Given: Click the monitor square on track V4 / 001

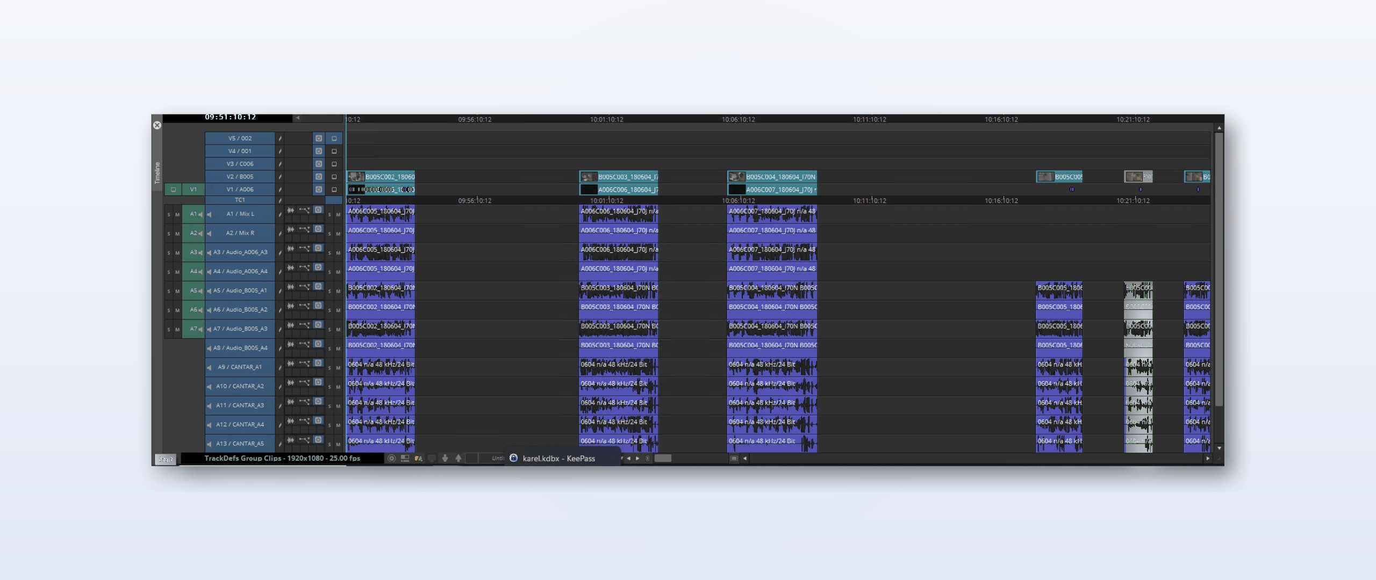Looking at the screenshot, I should click(334, 151).
